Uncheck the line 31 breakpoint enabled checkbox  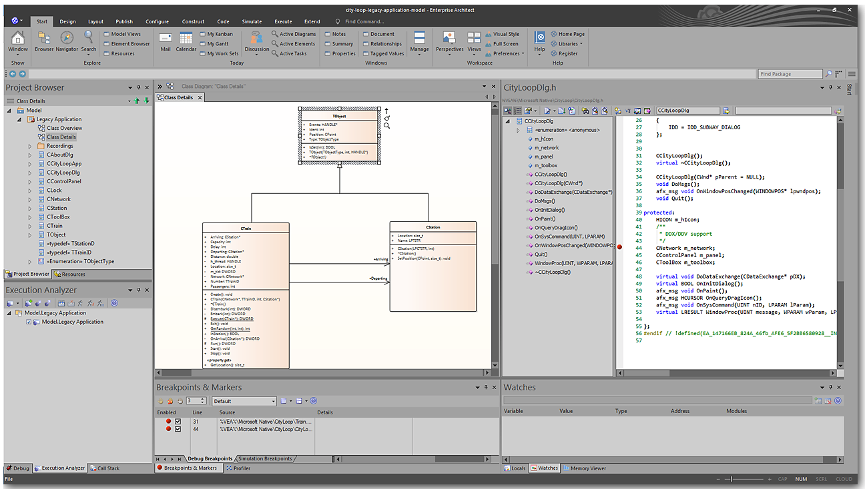click(178, 422)
